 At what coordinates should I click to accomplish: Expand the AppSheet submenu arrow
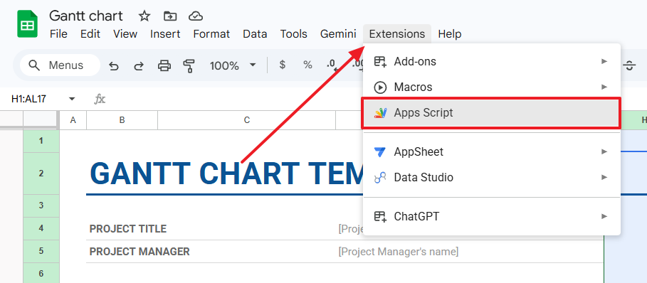[x=604, y=151]
